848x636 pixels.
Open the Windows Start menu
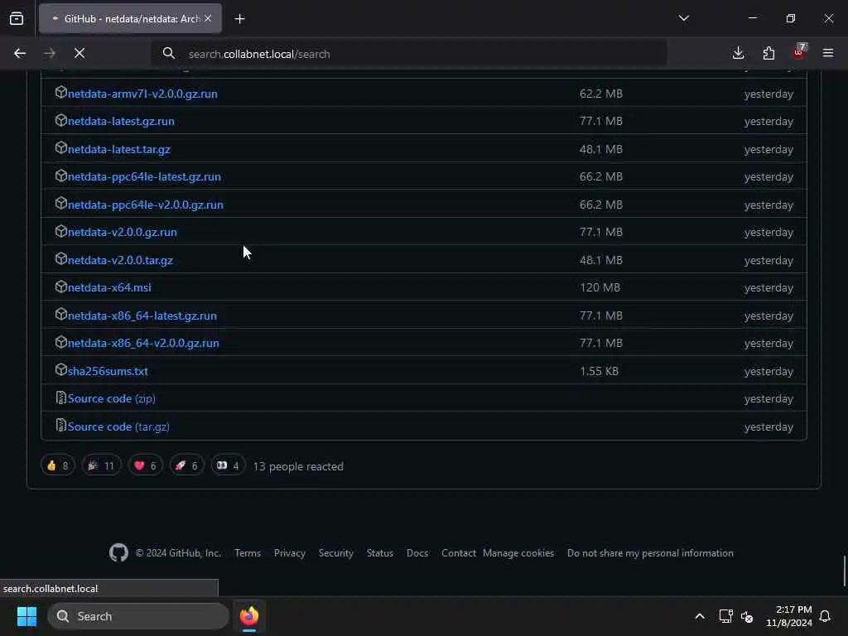26,616
